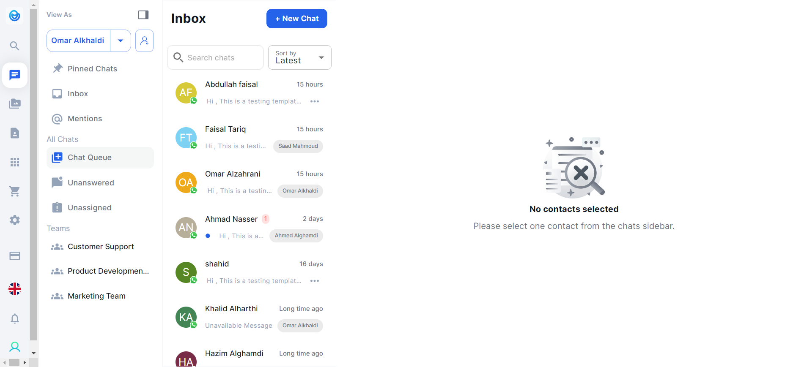Open more options on Abdullah faisal chat

[x=315, y=101]
